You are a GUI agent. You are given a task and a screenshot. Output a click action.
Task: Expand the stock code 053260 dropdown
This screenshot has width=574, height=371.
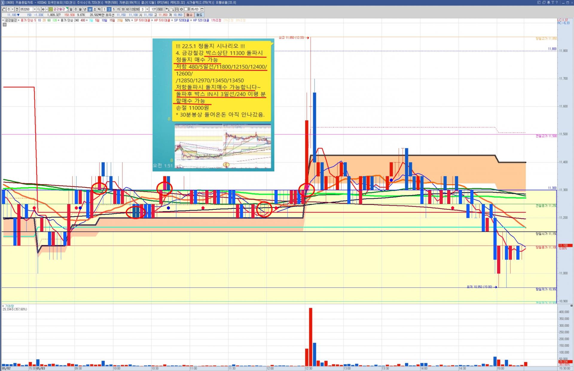pos(35,9)
